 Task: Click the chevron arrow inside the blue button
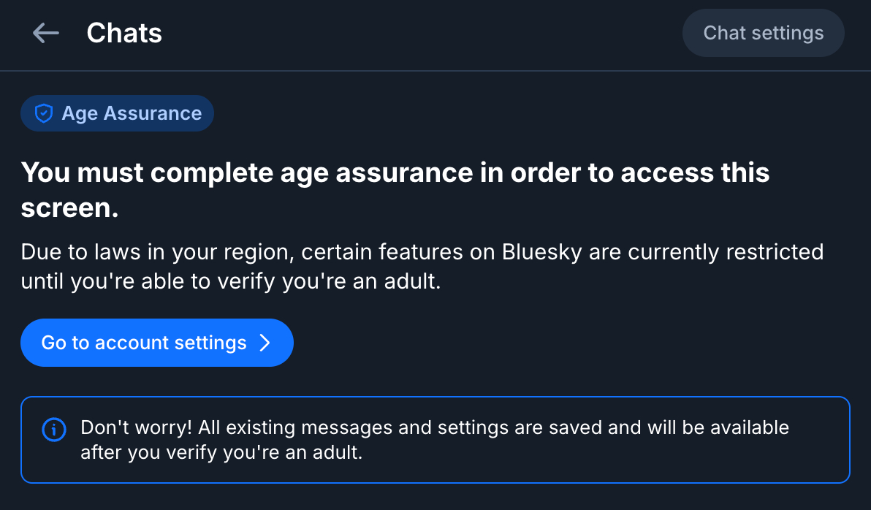tap(265, 343)
